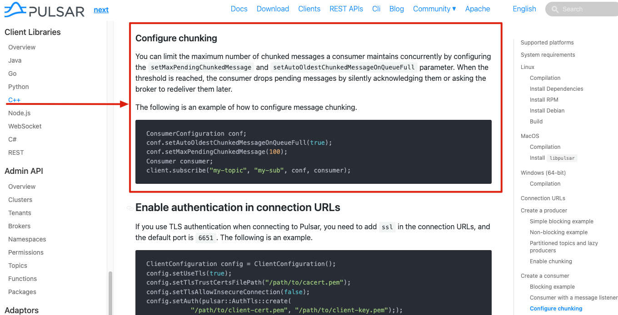This screenshot has width=618, height=315.
Task: Select Configure chunking in table of contents
Action: click(x=556, y=309)
